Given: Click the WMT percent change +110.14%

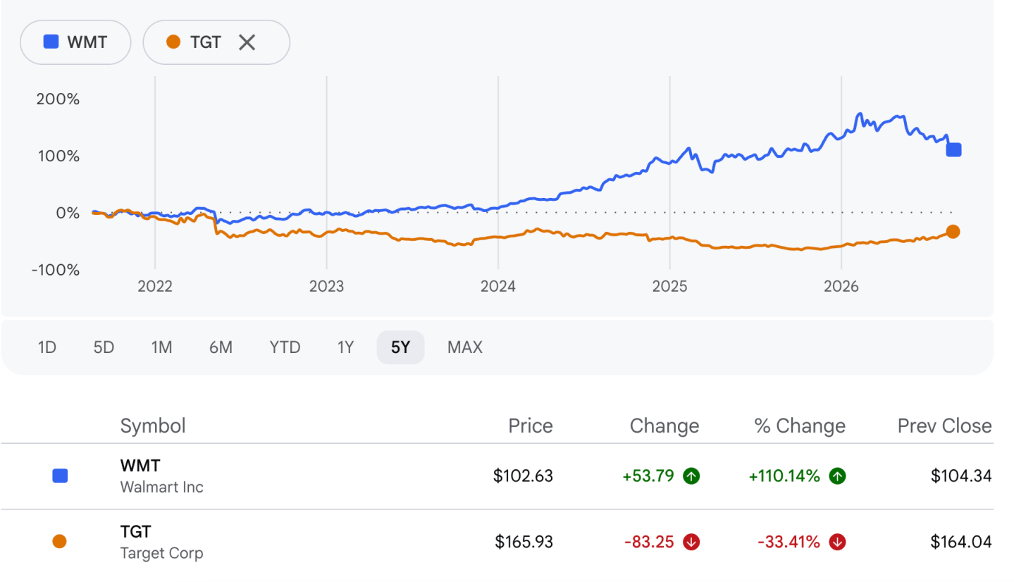Looking at the screenshot, I should (x=784, y=476).
